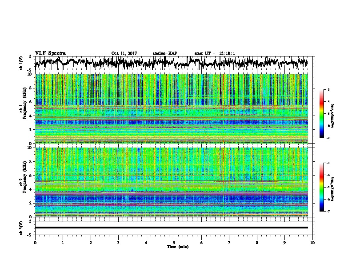The height and width of the screenshot is (272, 352).
Task: Click the time axis tick label "7"
Action: click(229, 242)
